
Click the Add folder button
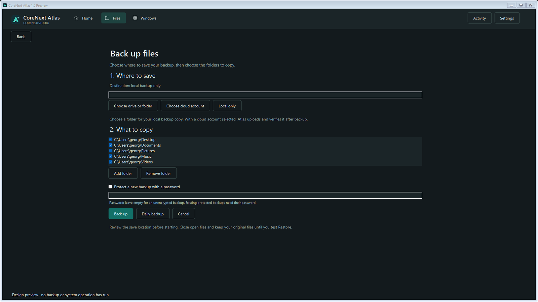pyautogui.click(x=123, y=173)
